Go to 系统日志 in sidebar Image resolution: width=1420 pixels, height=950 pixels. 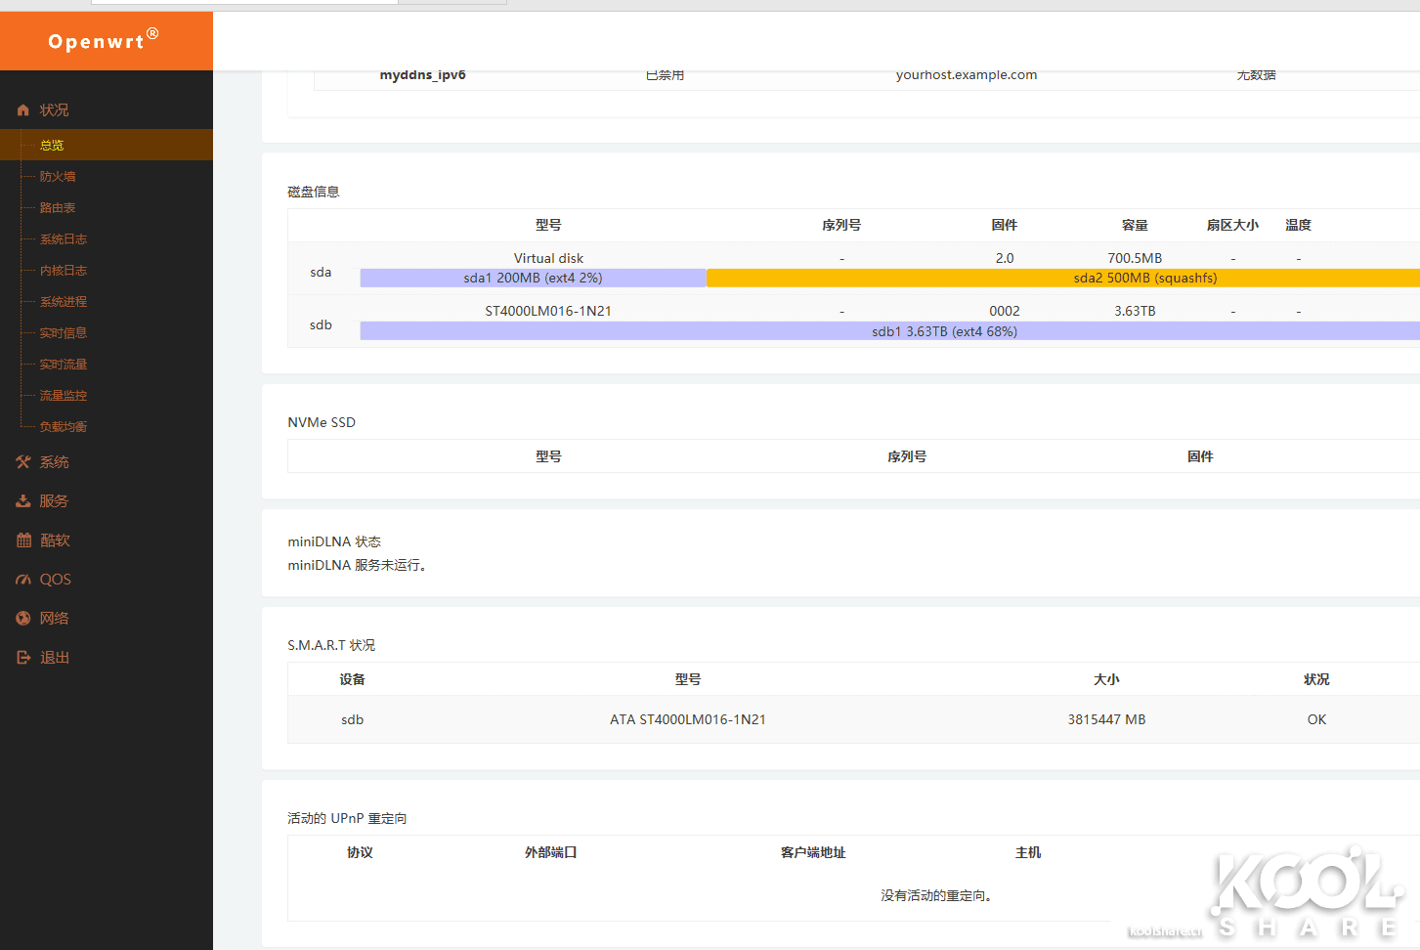64,239
